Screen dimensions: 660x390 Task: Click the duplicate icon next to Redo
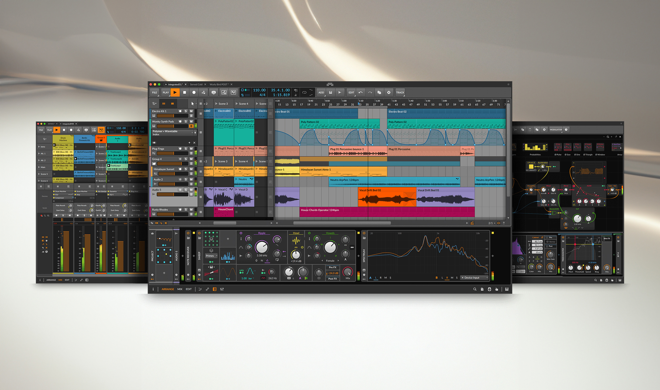[379, 93]
